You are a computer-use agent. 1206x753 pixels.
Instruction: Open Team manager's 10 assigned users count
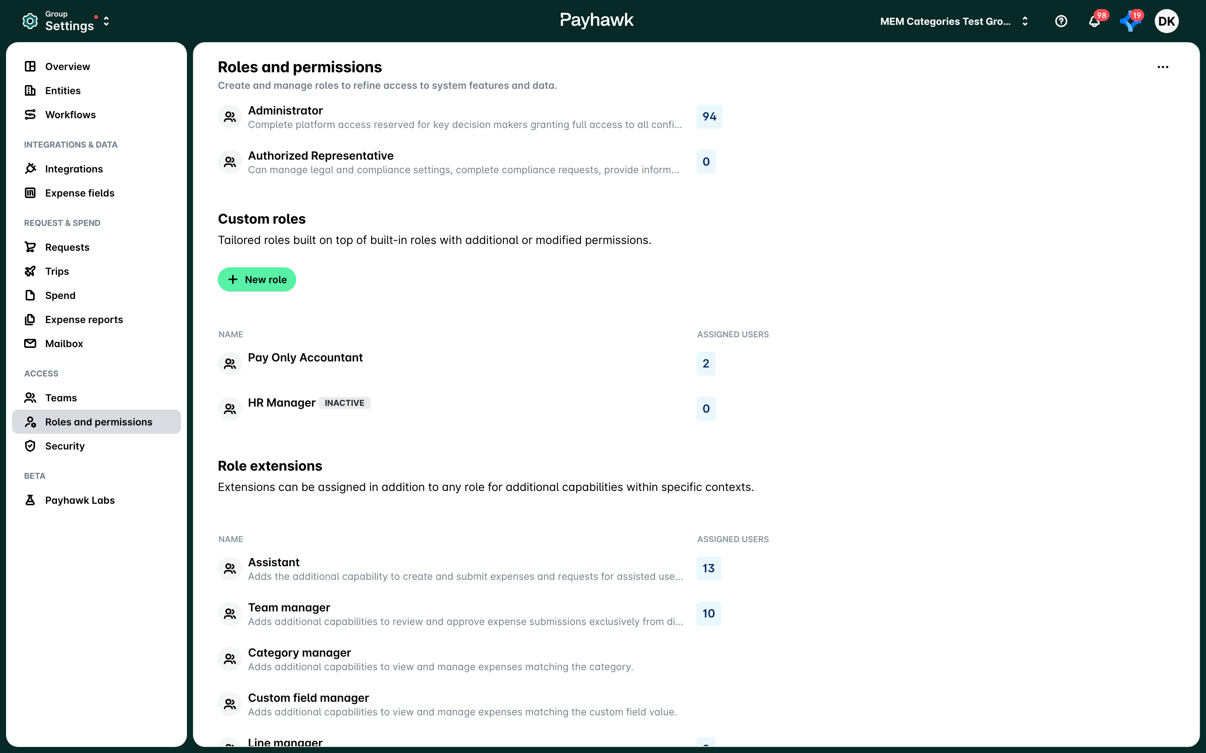(x=709, y=614)
